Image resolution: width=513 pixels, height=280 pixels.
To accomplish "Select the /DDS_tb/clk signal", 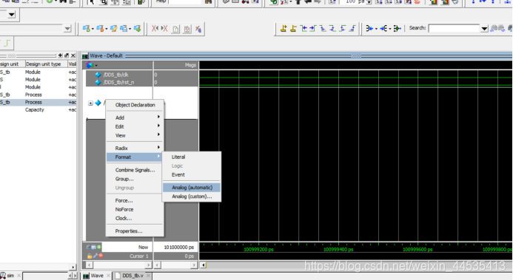I will coord(115,75).
